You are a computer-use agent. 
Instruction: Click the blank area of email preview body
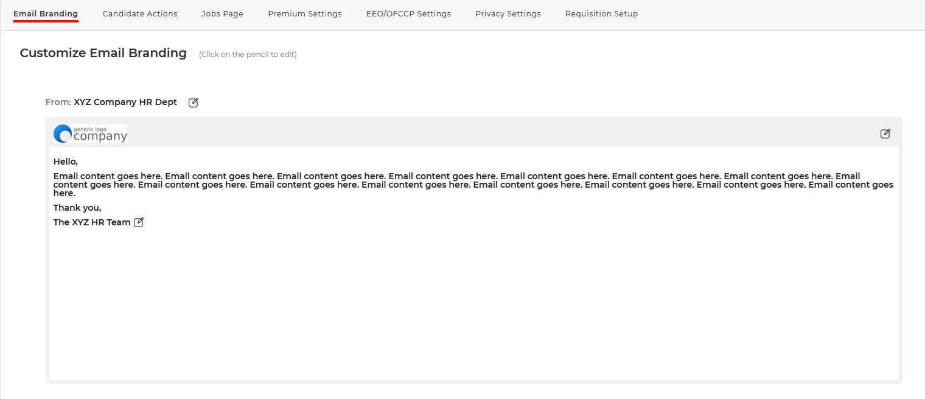click(473, 304)
